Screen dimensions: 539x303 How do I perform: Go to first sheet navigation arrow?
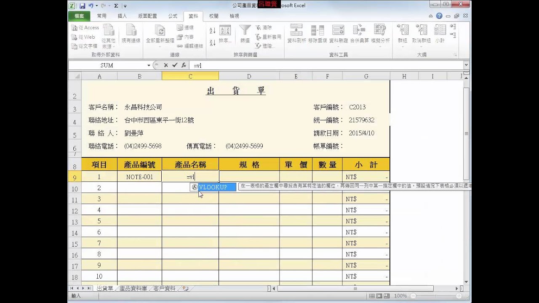click(72, 288)
